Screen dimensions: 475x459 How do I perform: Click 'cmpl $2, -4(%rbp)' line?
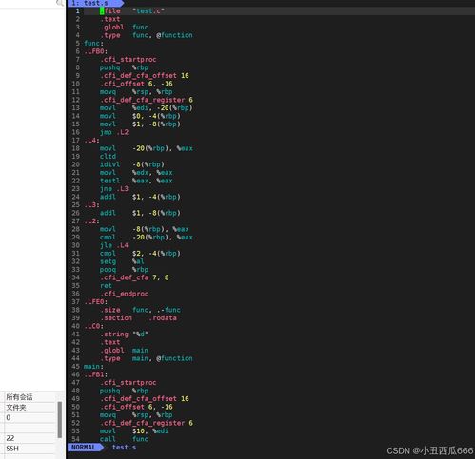[x=140, y=254]
